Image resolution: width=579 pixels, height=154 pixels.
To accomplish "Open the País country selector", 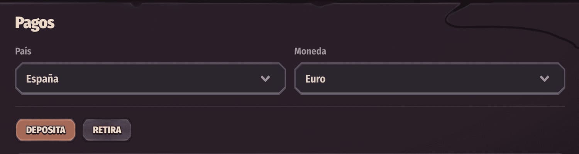I will pos(150,79).
